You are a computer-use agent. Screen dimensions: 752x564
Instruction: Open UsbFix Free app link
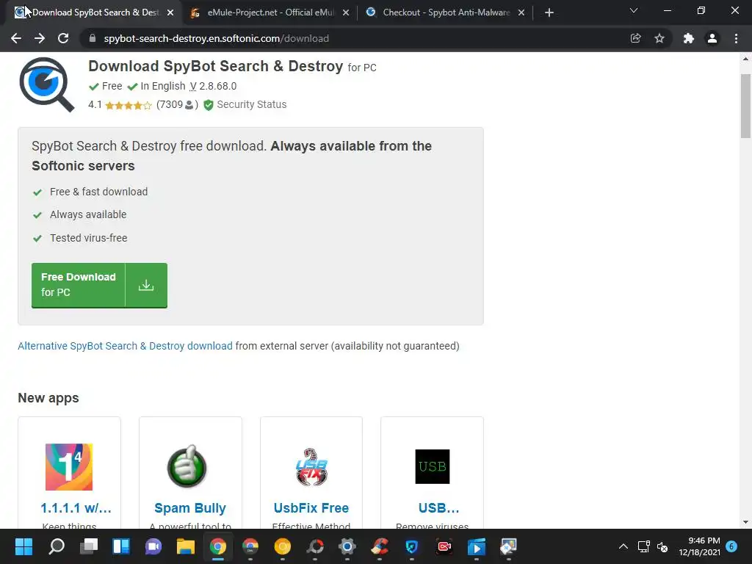(311, 508)
